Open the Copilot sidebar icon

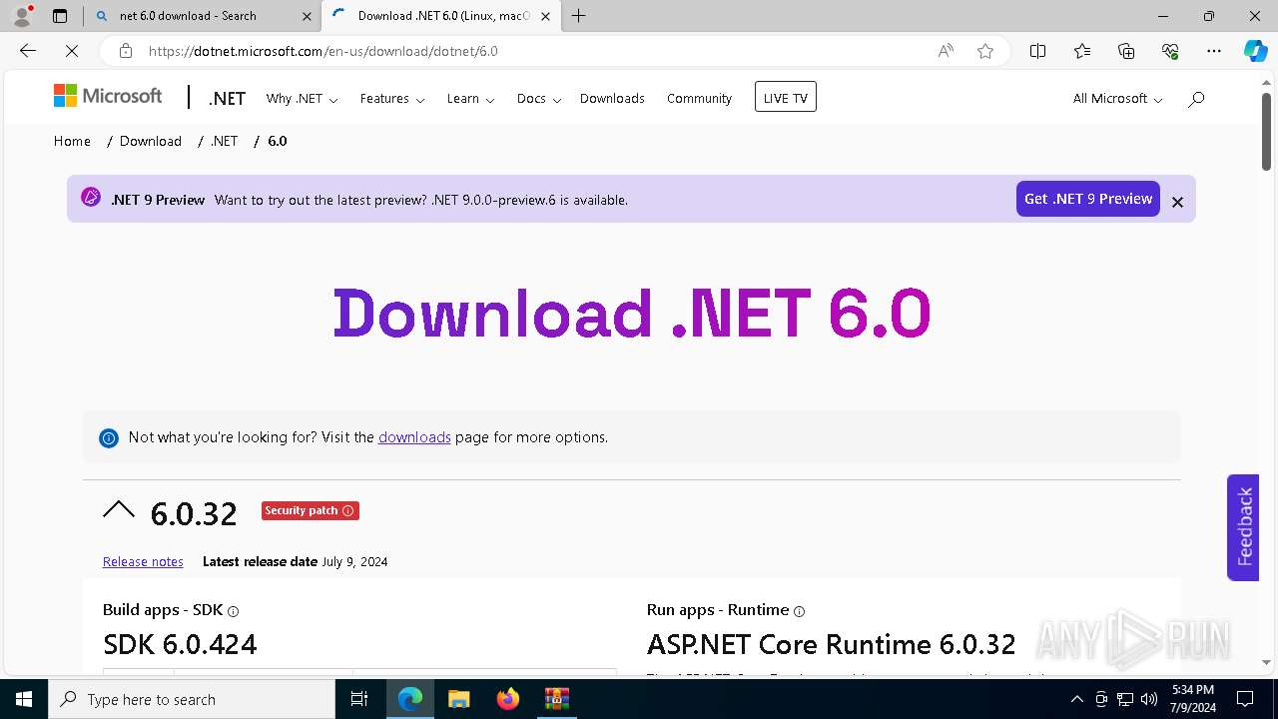[1255, 51]
